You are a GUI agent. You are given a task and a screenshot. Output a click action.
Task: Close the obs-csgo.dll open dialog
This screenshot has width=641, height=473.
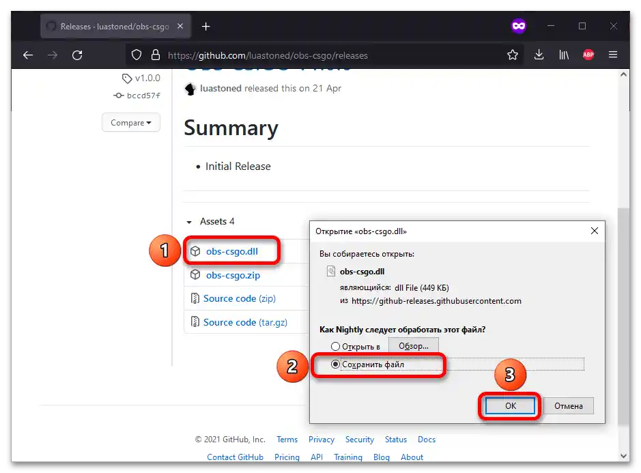tap(595, 231)
